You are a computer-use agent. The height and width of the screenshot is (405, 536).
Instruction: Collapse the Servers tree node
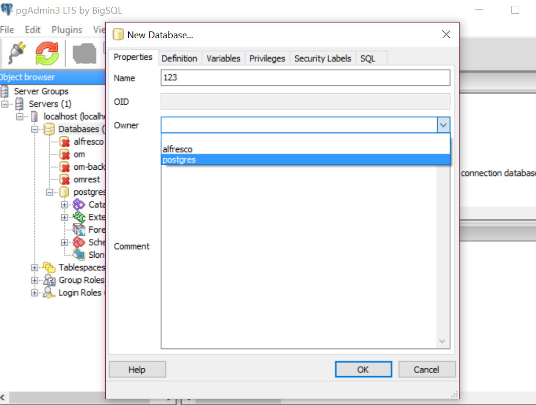tap(5, 104)
